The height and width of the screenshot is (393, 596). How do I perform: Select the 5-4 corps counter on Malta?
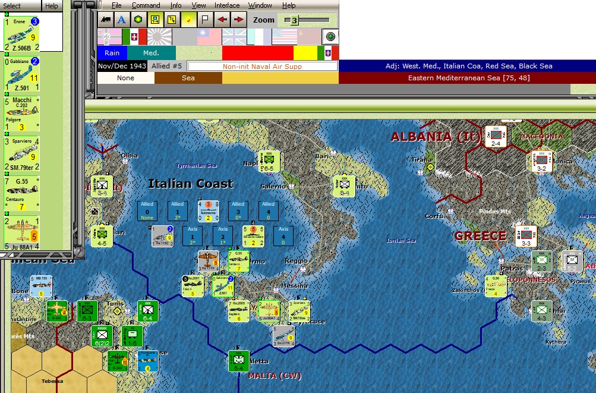(x=239, y=361)
